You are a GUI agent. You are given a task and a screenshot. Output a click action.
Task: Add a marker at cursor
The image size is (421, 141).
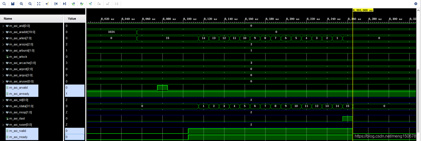(x=91, y=4)
